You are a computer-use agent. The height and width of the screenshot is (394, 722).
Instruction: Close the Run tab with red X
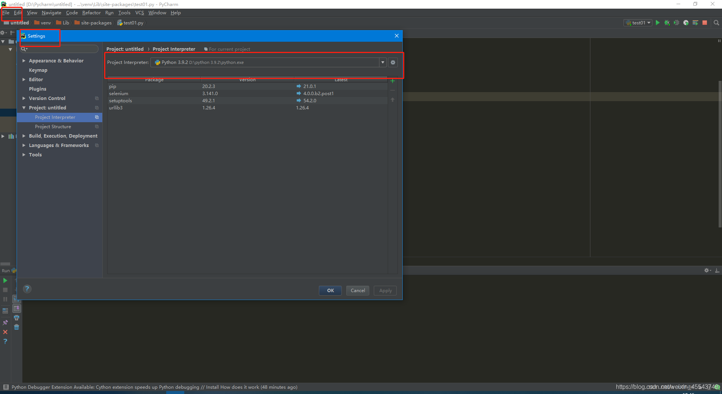[x=5, y=332]
